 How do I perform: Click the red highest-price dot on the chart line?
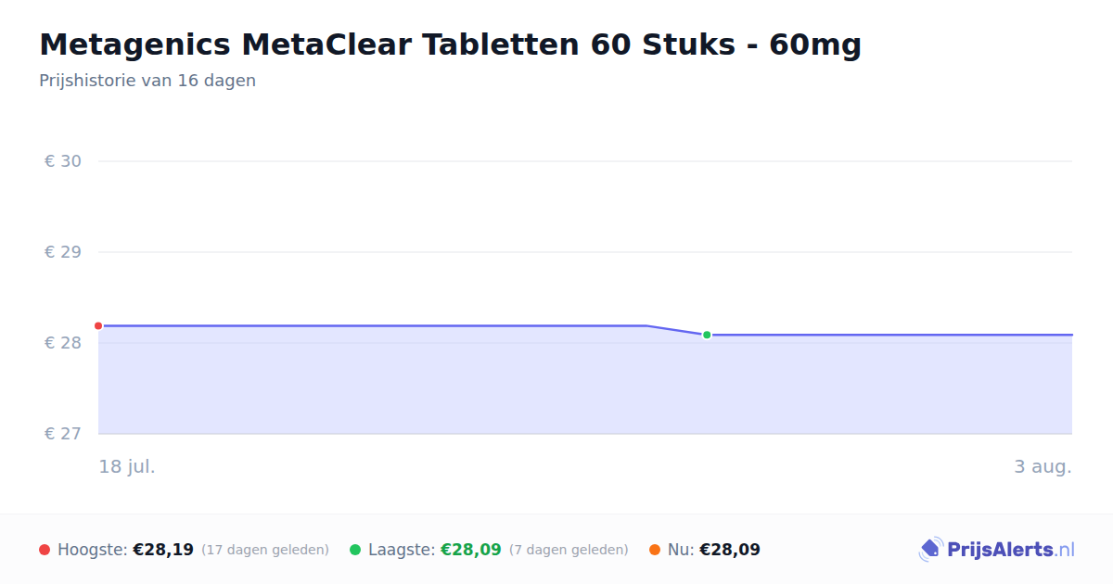[x=98, y=325]
